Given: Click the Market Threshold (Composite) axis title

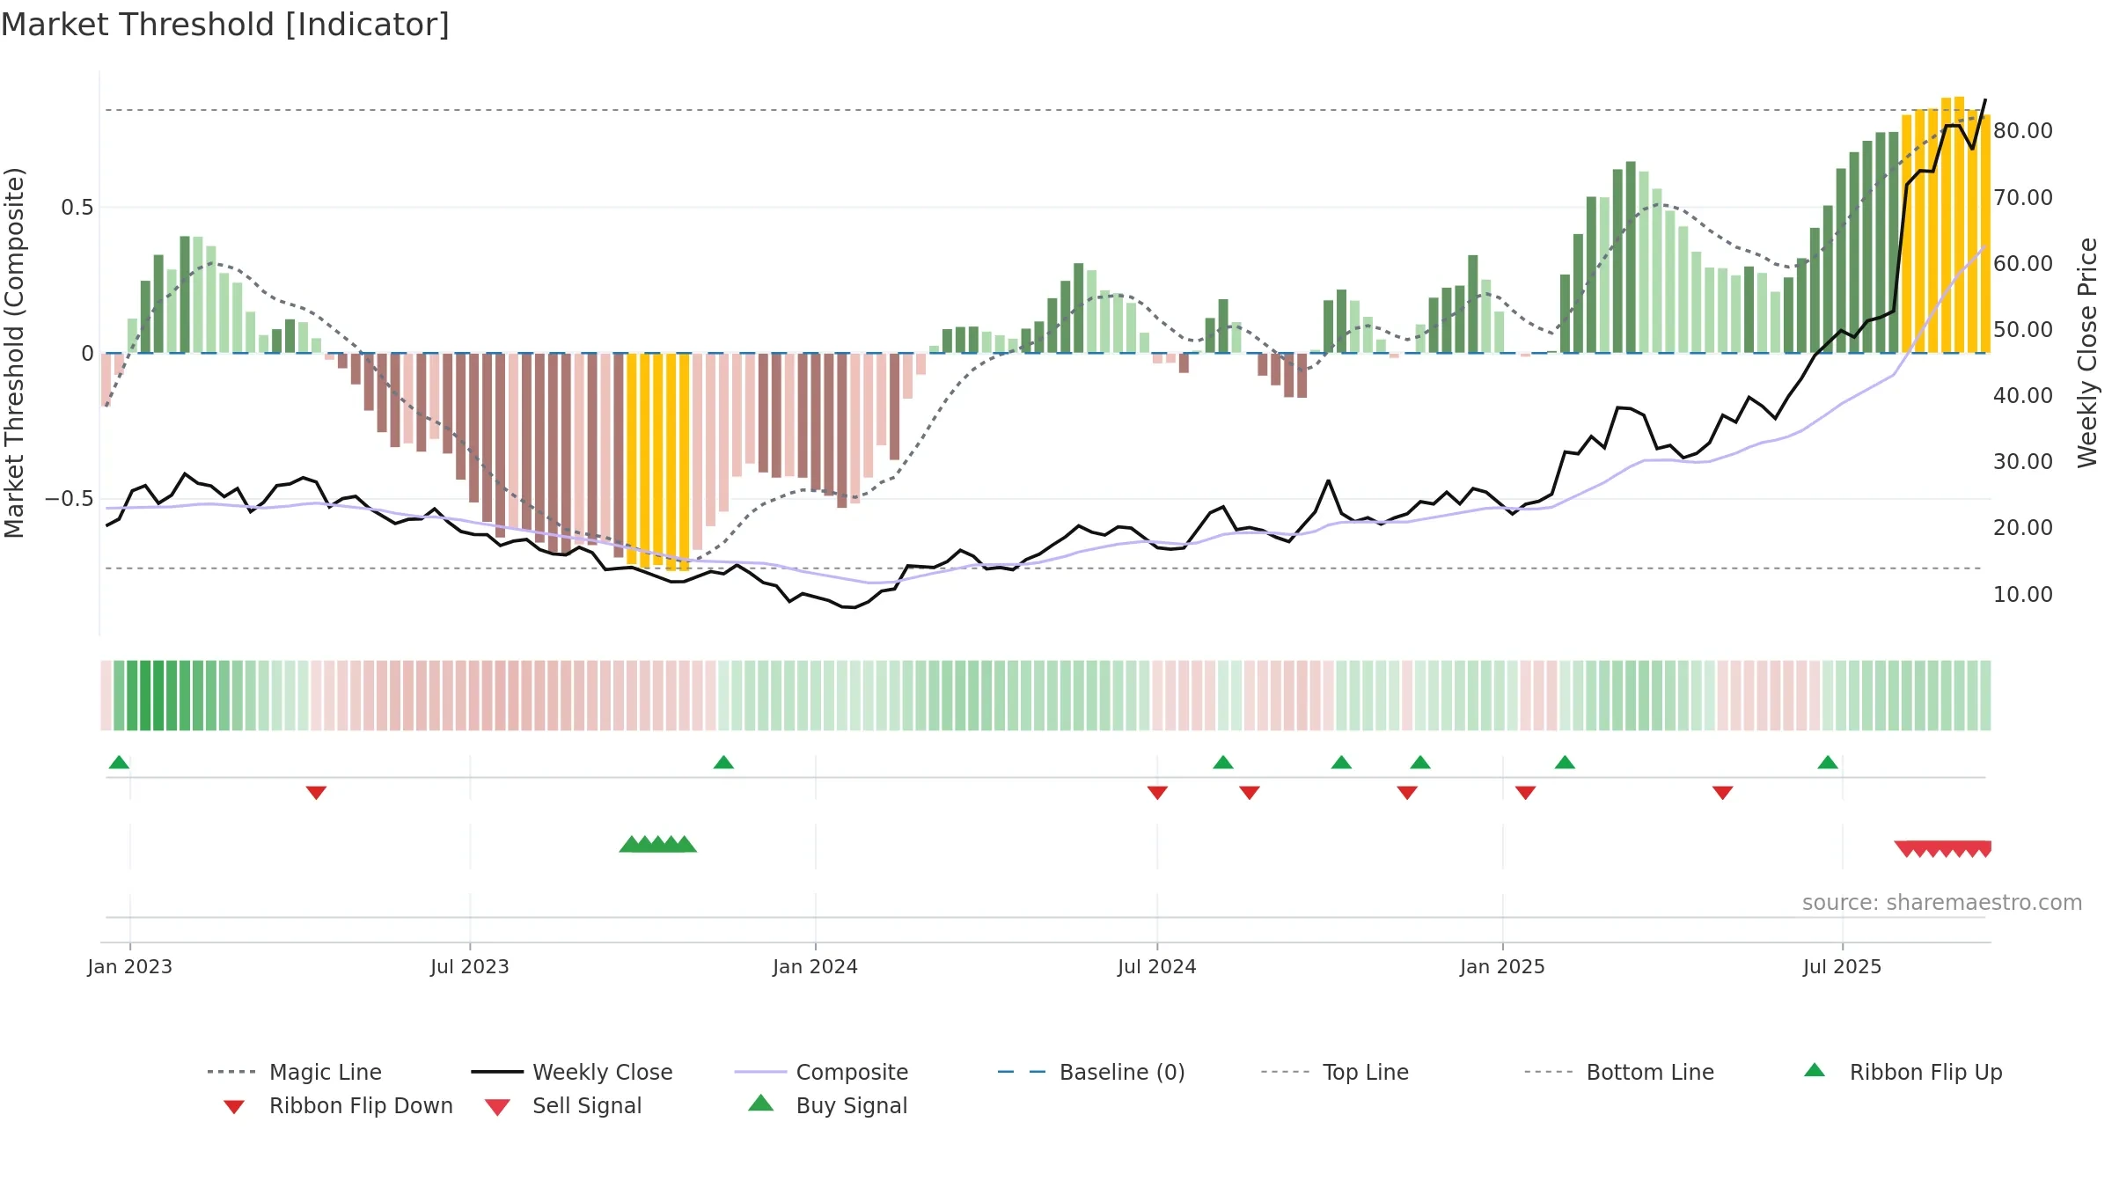Looking at the screenshot, I should (x=14, y=352).
